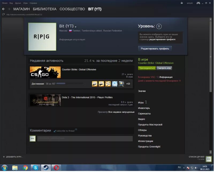214x172 pixels.
Task: Open the Вид menu
Action: [11, 3]
